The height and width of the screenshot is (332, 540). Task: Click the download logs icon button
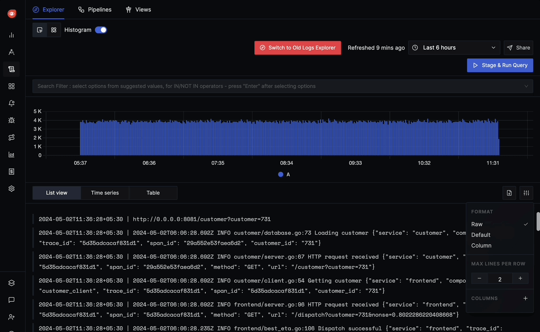coord(509,193)
